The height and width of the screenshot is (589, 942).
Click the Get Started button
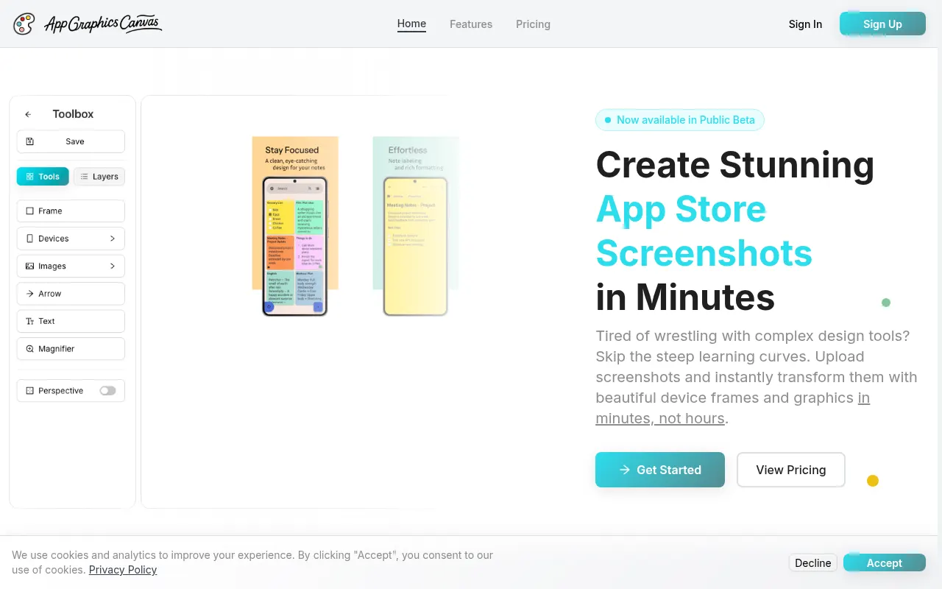(x=660, y=470)
